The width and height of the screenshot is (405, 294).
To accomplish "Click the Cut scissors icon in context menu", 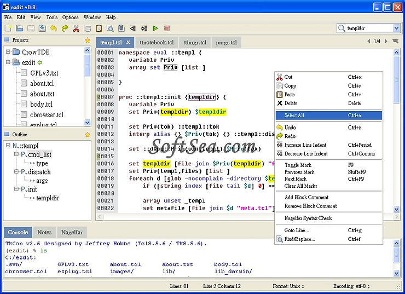I will pyautogui.click(x=280, y=77).
